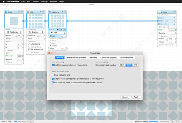
Task: Select the 'alternating' Apply to icon
Action: [65, 30]
